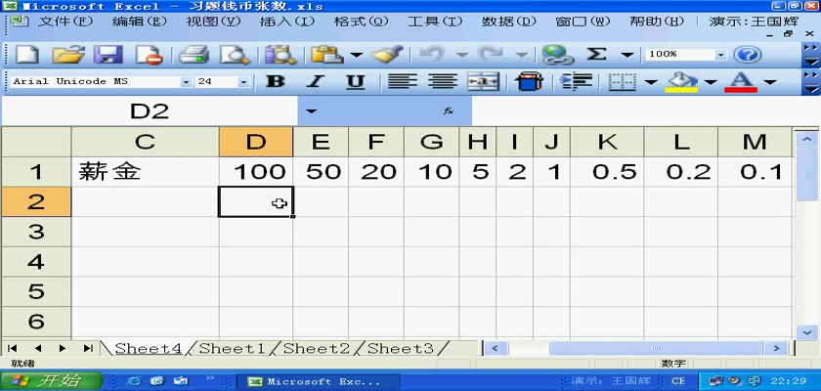821x391 pixels.
Task: Click the Print icon in toolbar
Action: [x=195, y=55]
